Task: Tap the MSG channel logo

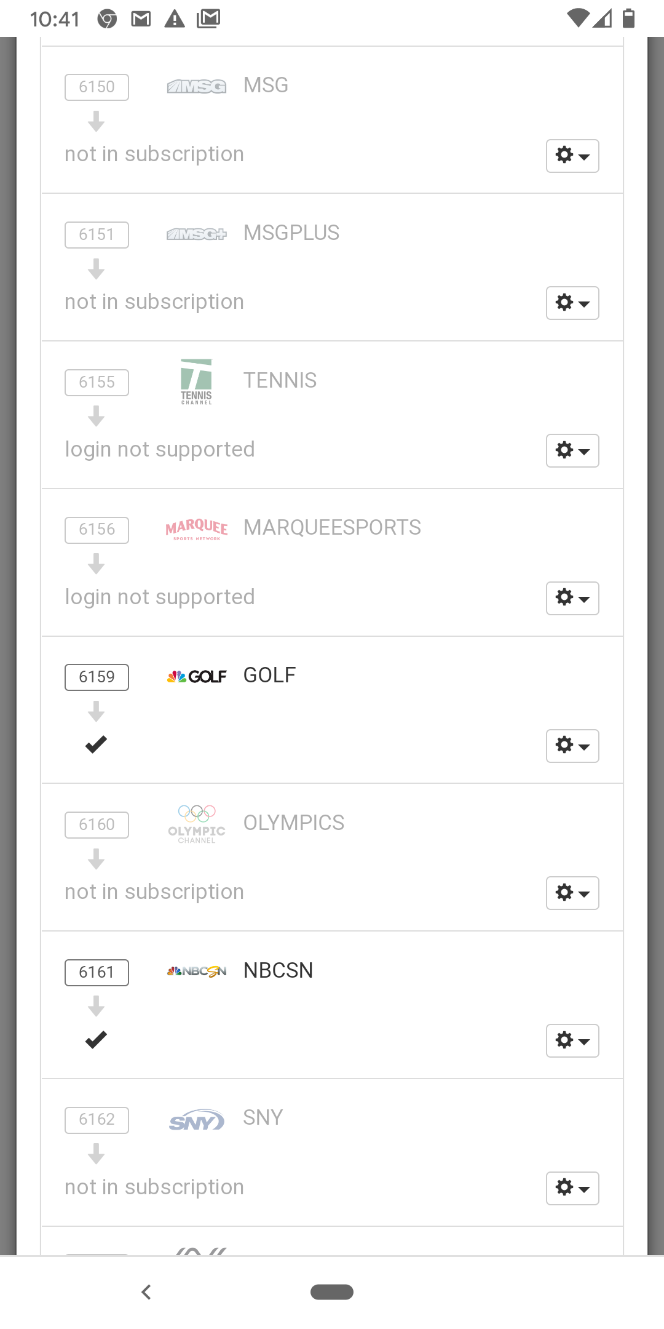Action: coord(196,87)
